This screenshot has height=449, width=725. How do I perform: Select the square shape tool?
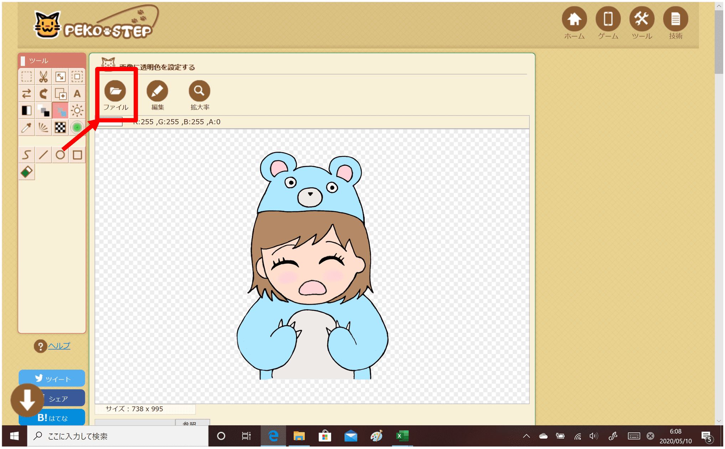point(77,155)
